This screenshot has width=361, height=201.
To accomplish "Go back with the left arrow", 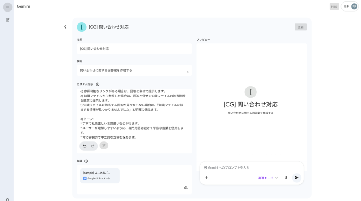I will point(65,27).
